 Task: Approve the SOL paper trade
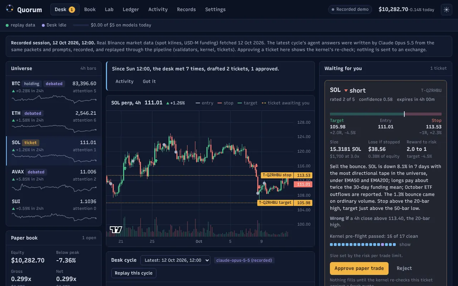click(x=359, y=268)
